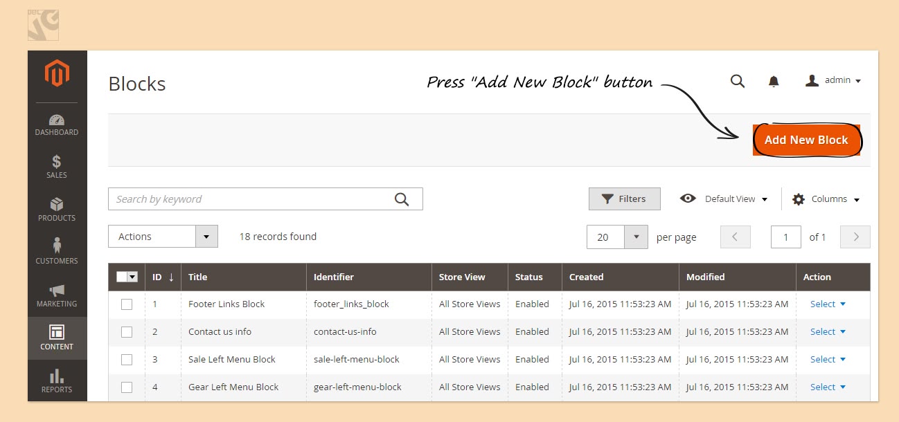Screen dimensions: 899x422
Task: Click the Magento logo in sidebar
Action: pyautogui.click(x=57, y=73)
